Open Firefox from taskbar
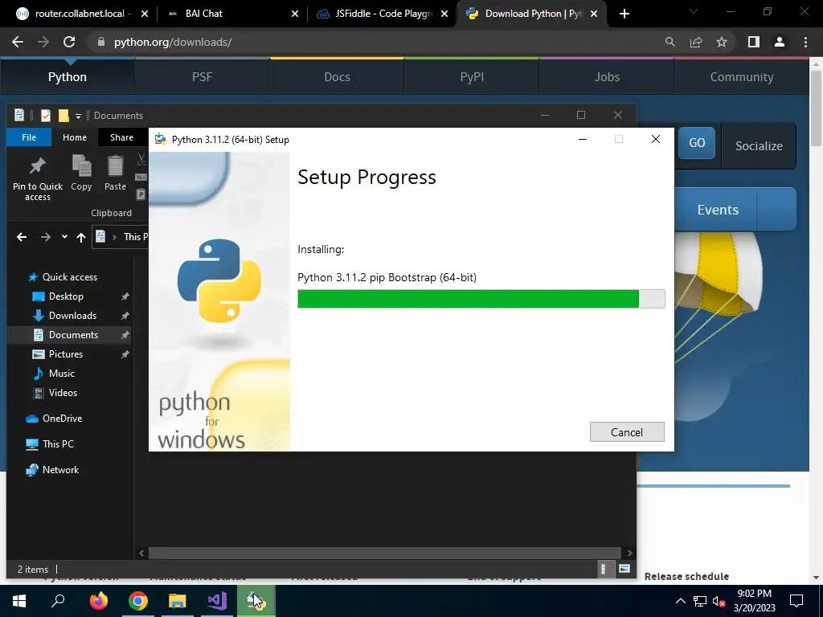This screenshot has height=617, width=823. (x=98, y=601)
